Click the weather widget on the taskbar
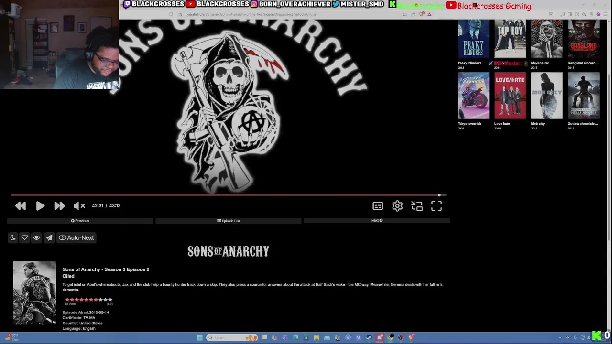The image size is (612, 344). click(x=12, y=338)
